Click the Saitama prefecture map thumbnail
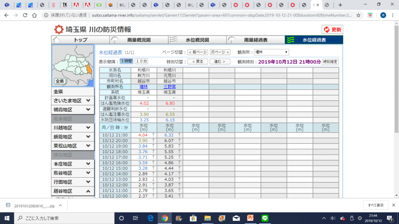The image size is (399, 224). click(x=72, y=63)
